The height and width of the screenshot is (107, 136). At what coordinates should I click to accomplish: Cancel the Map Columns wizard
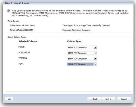pyautogui.click(x=124, y=99)
